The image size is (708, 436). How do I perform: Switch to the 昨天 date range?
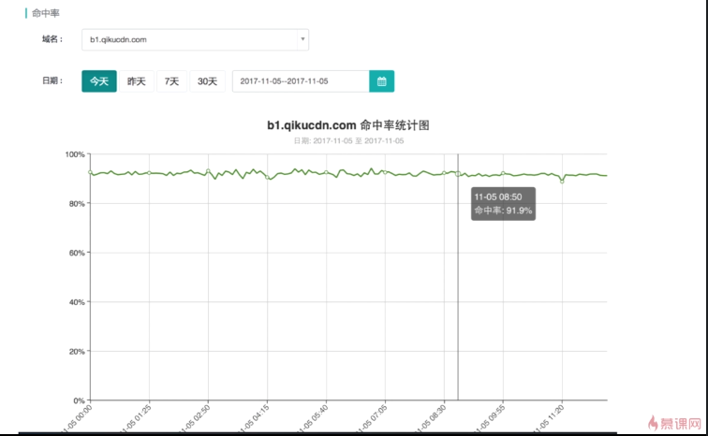[x=137, y=81]
